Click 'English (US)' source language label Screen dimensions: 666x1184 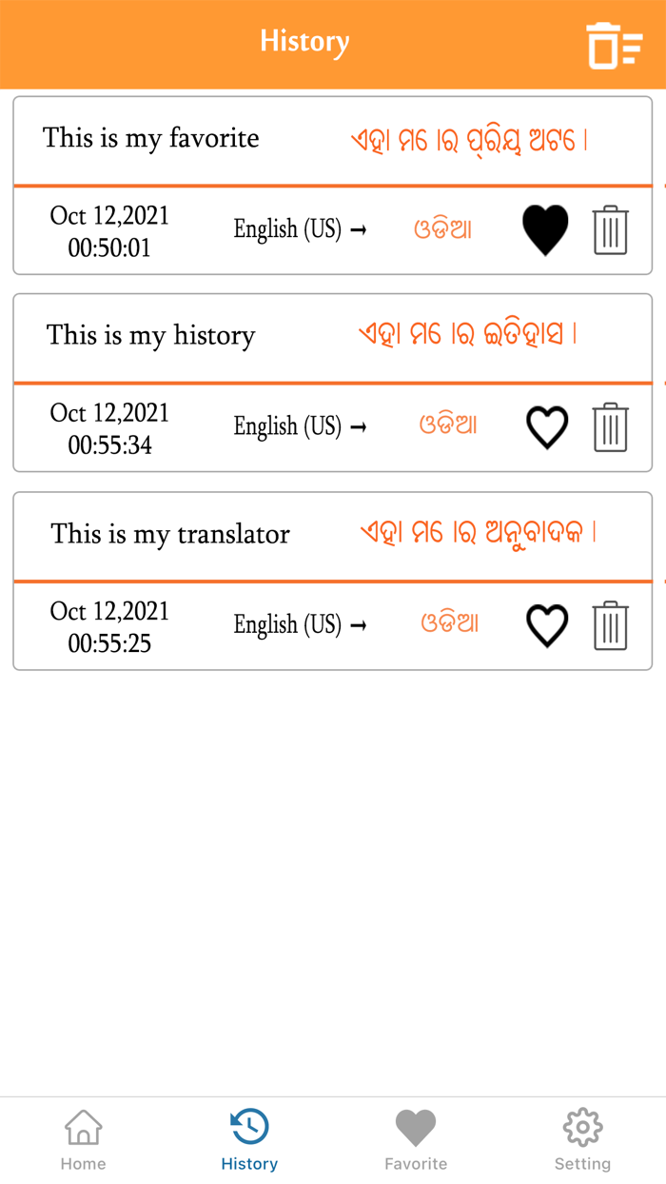pos(288,229)
